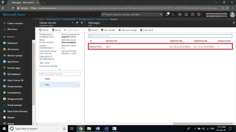Click the Queue service breadcrumb
The width and height of the screenshot is (236, 132).
click(102, 19)
